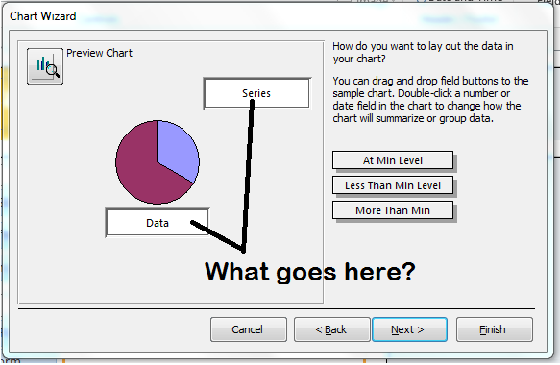Click the lavender slice of the pie
Image resolution: width=560 pixels, height=365 pixels.
177,148
